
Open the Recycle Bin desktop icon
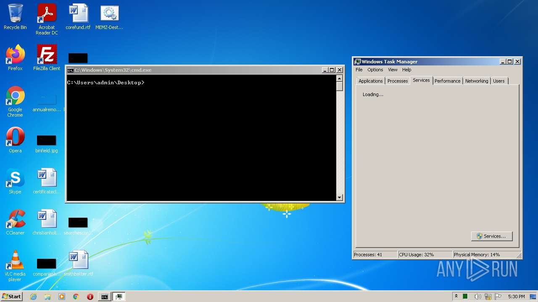pos(15,17)
